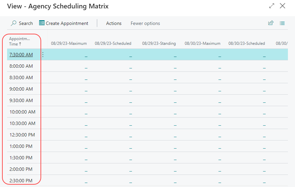Click the 7:30:00 AM time link
The height and width of the screenshot is (187, 295).
[21, 55]
